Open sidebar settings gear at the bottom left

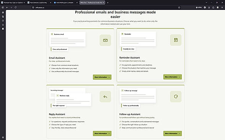click(x=3, y=137)
